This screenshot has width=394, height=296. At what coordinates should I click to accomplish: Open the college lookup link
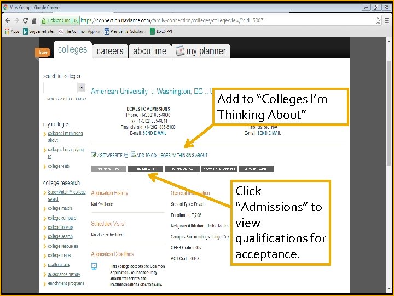tap(60, 227)
